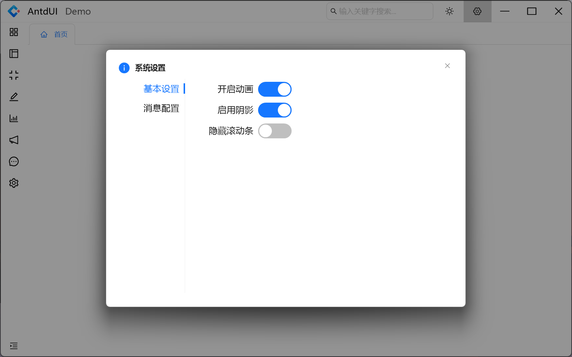
Task: Turn off the 启用阴影 switch
Action: (275, 110)
